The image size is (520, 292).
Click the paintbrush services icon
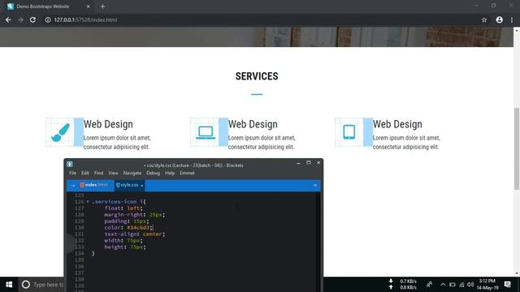pyautogui.click(x=60, y=132)
